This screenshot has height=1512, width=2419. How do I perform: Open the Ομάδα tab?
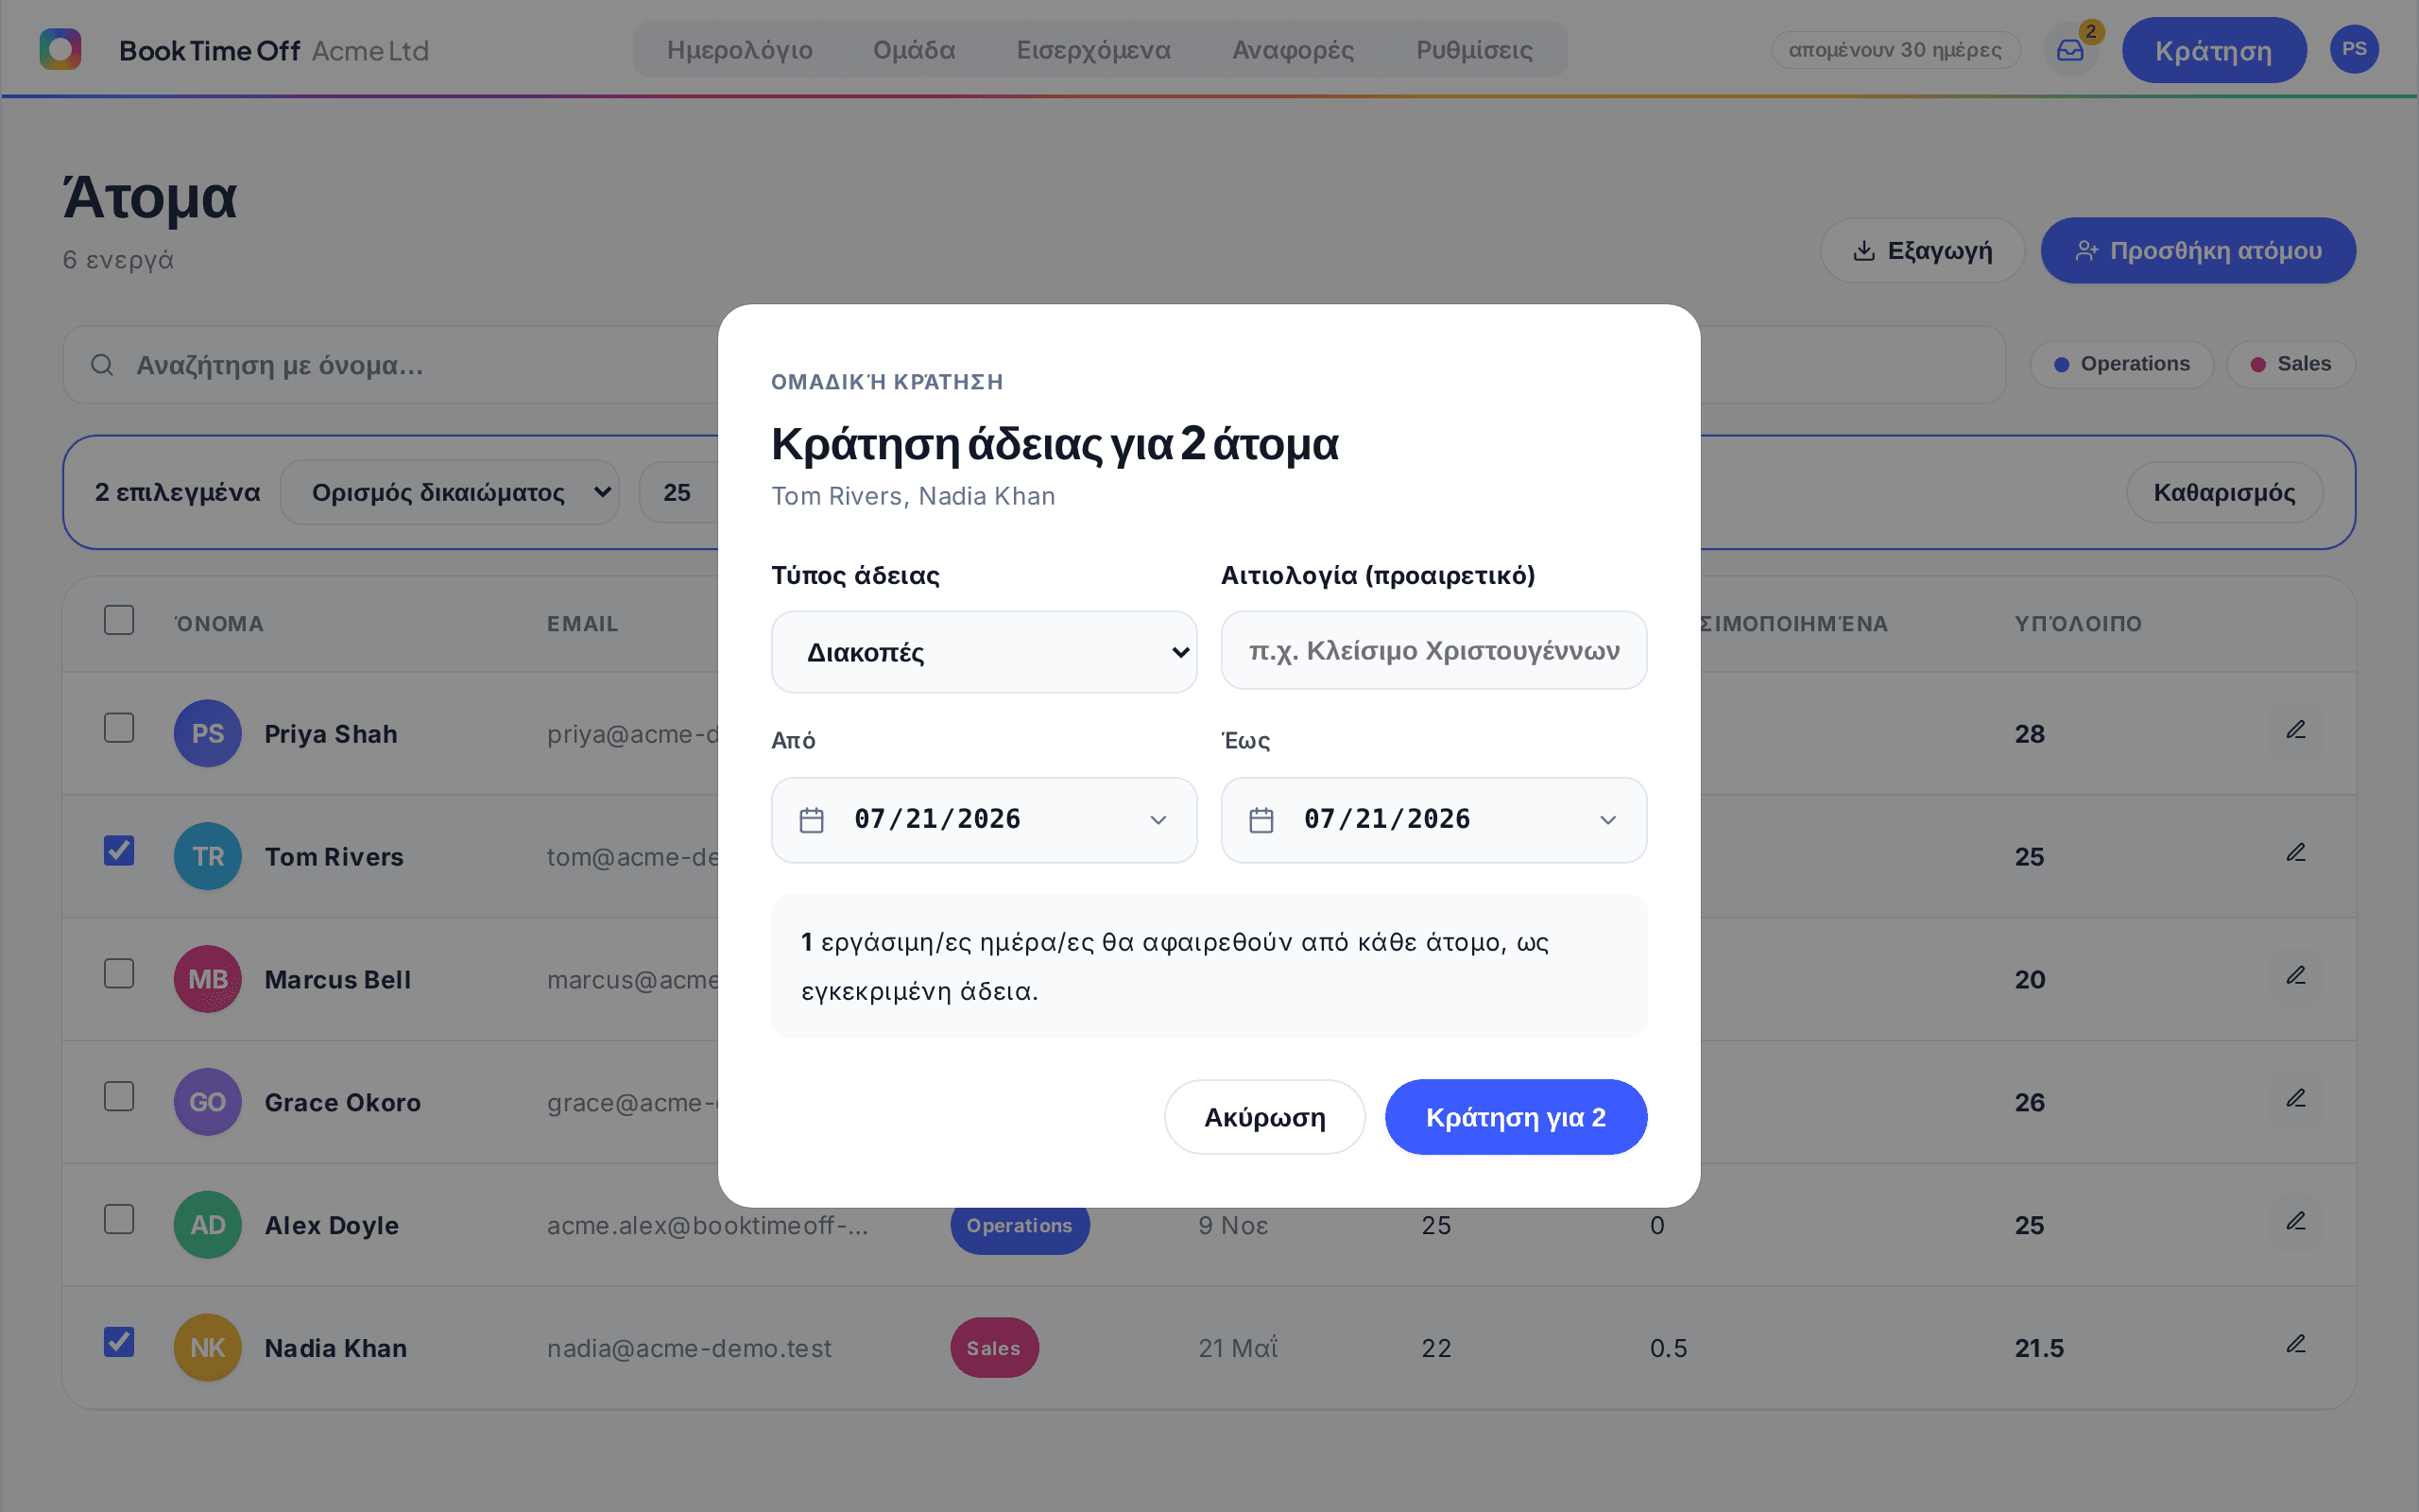(x=914, y=50)
